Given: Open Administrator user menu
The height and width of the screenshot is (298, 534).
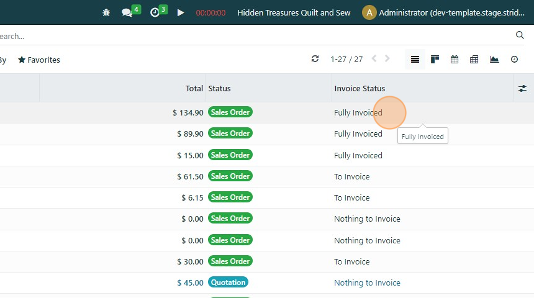Looking at the screenshot, I should 443,12.
